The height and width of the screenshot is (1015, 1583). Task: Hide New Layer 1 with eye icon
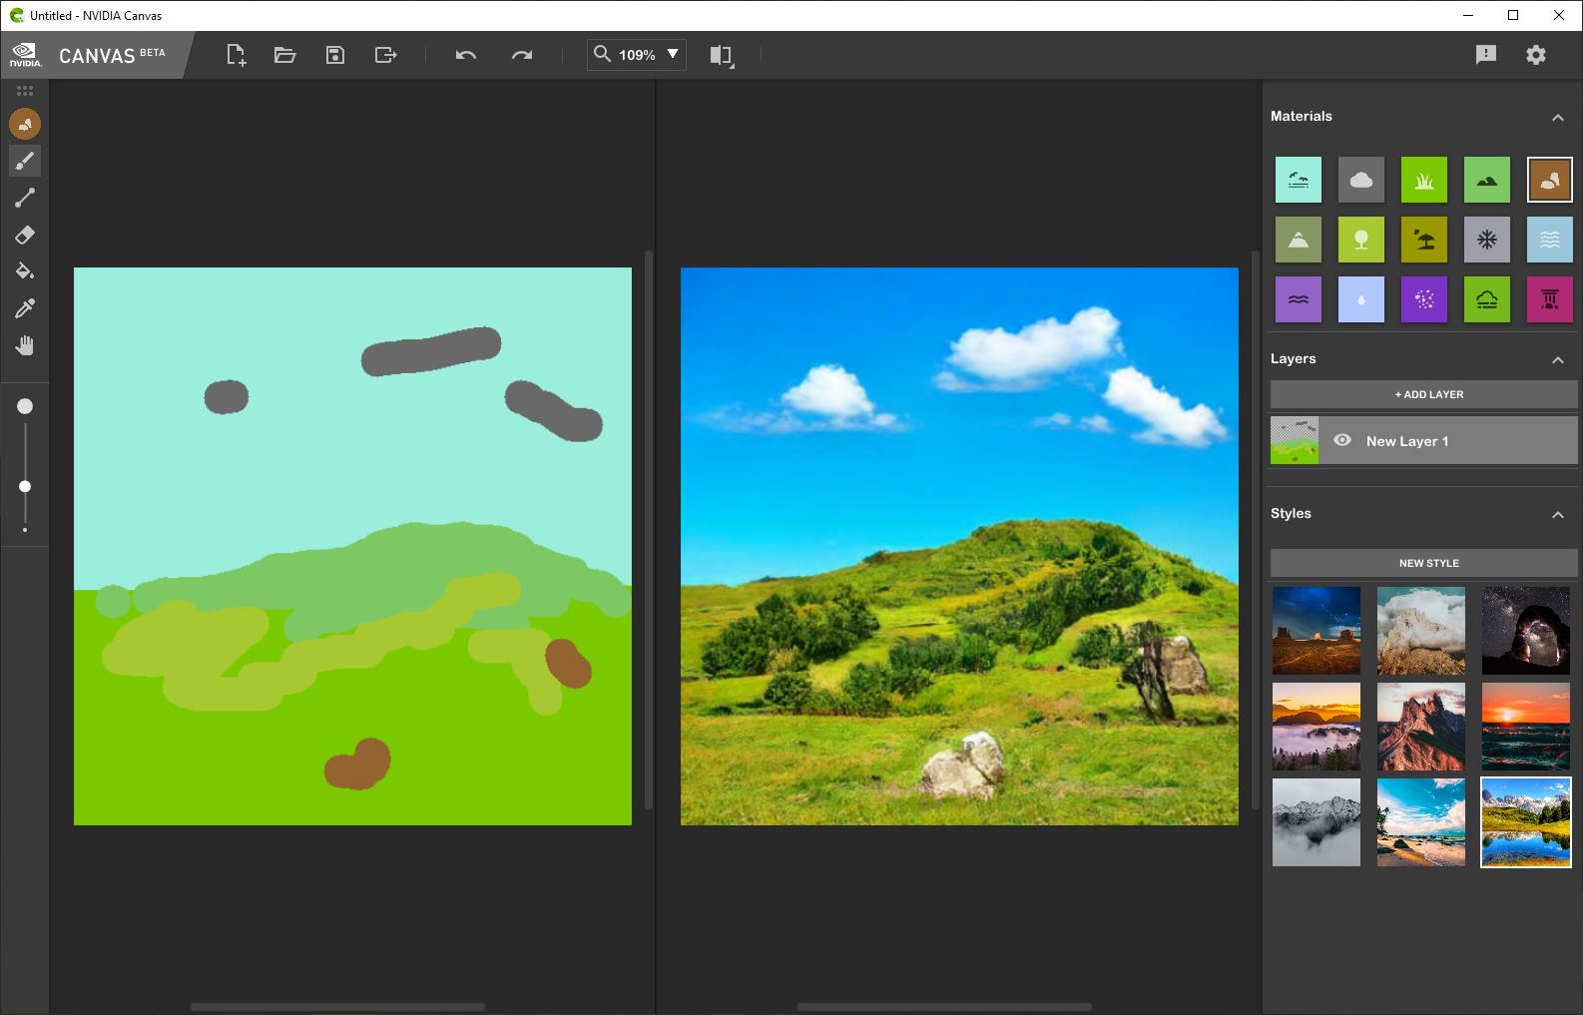[1342, 440]
